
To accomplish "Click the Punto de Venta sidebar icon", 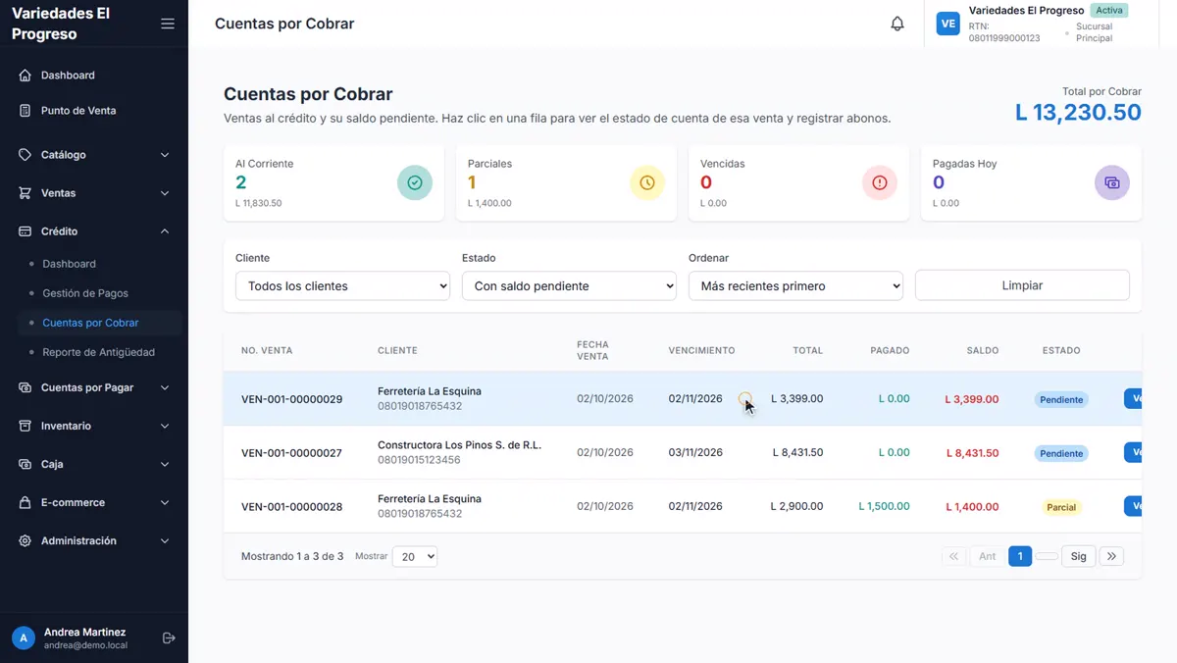I will (x=26, y=111).
